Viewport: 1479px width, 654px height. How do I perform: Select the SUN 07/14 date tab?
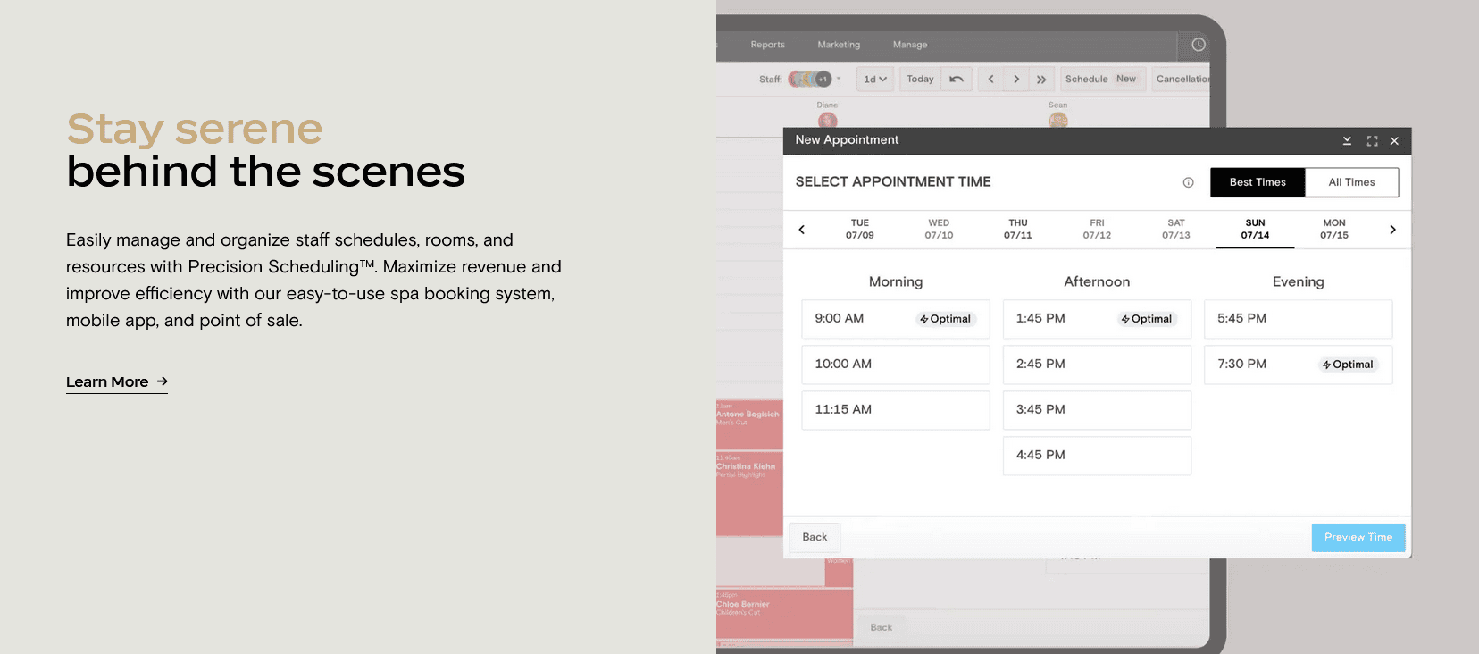tap(1255, 230)
